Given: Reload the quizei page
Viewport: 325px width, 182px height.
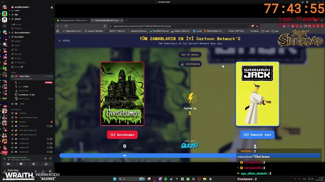Looking at the screenshot, I should tap(66, 26).
